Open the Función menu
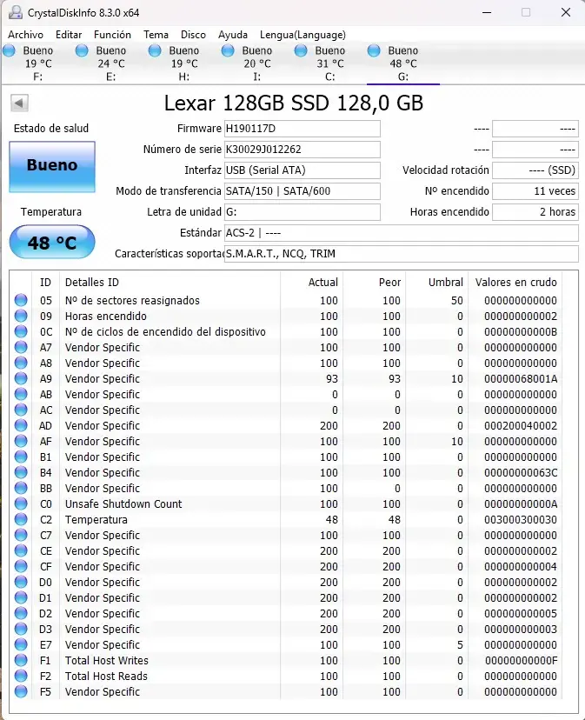 pos(112,35)
